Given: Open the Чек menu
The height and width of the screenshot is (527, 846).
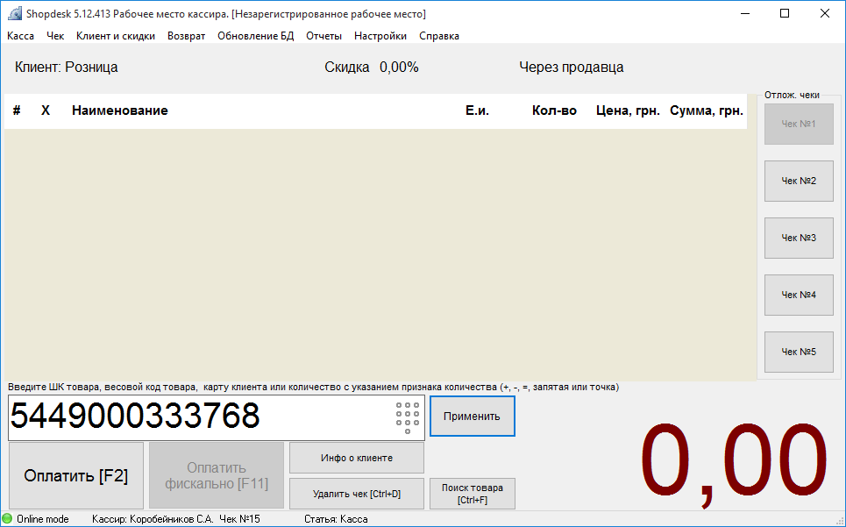Looking at the screenshot, I should pyautogui.click(x=55, y=36).
